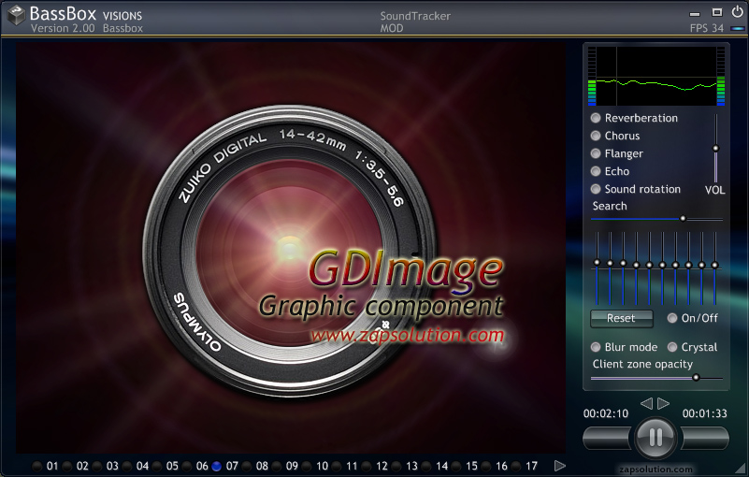Click the first equalizer band slider knob
Viewport: 749px width, 477px height.
pos(597,263)
